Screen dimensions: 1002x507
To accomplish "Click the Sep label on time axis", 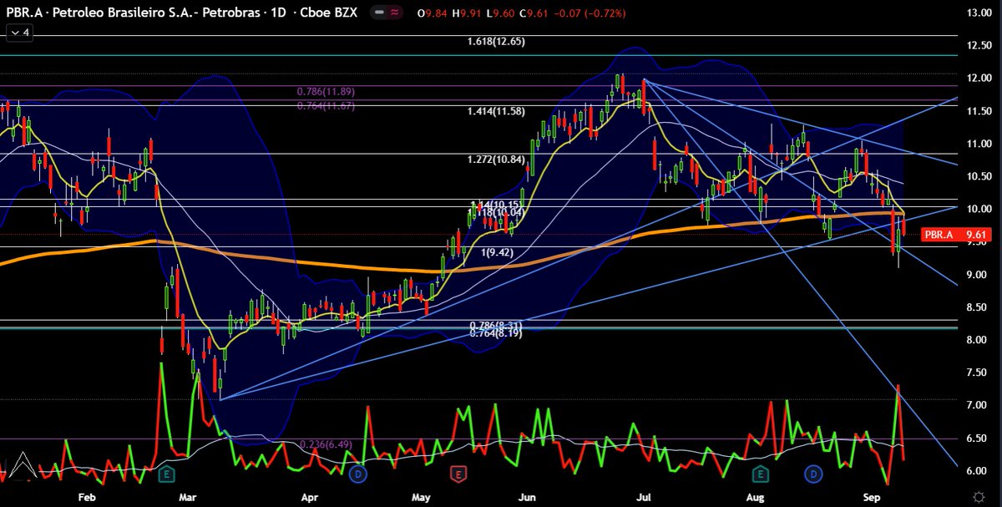I will pos(870,498).
